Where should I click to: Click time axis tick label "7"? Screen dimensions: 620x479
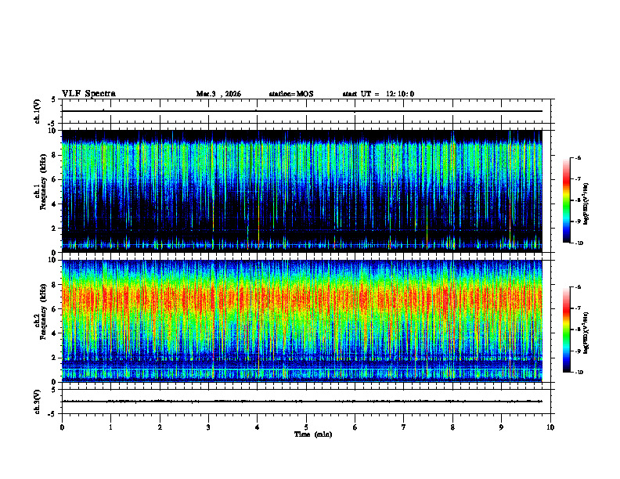404,427
